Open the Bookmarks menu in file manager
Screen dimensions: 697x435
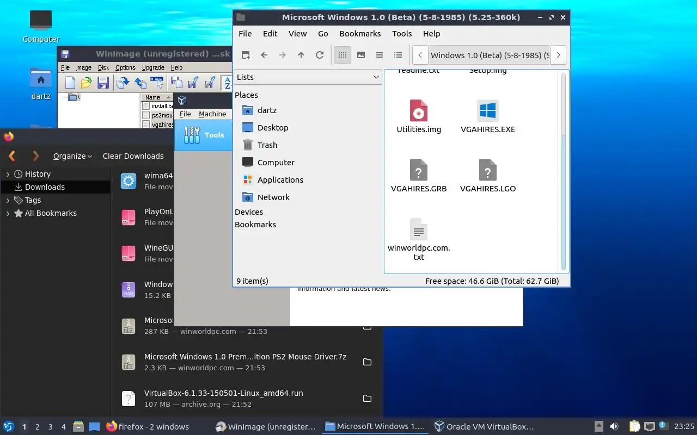click(360, 34)
